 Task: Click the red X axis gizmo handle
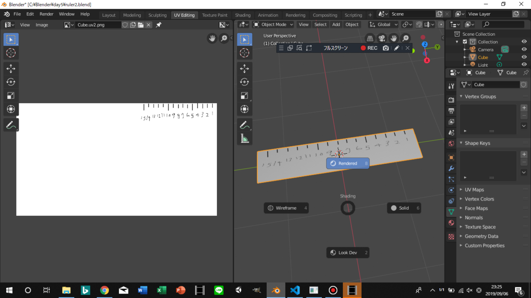coord(427,60)
